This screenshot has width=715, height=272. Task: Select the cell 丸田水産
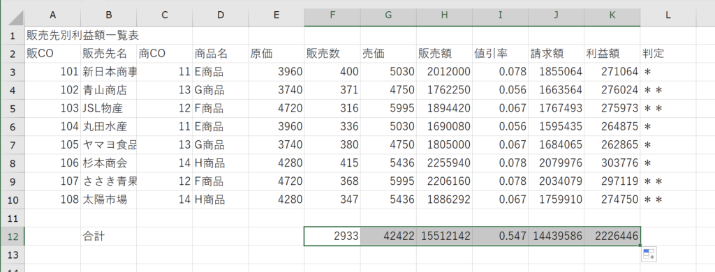coord(108,127)
